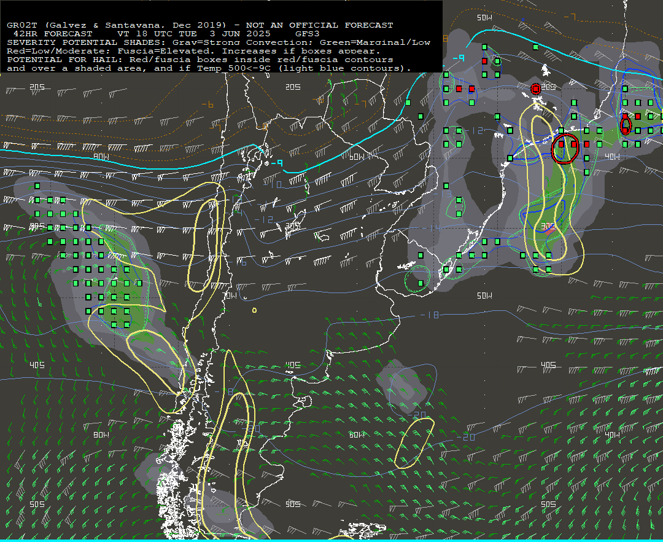The height and width of the screenshot is (542, 663).
Task: Click the 'and over a shaded area' legend line
Action: (209, 68)
